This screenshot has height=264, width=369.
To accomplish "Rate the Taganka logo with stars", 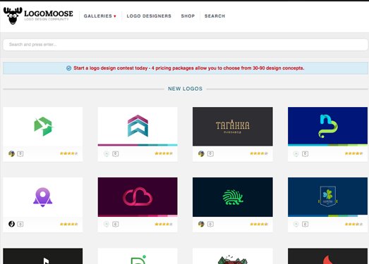I will coord(259,153).
